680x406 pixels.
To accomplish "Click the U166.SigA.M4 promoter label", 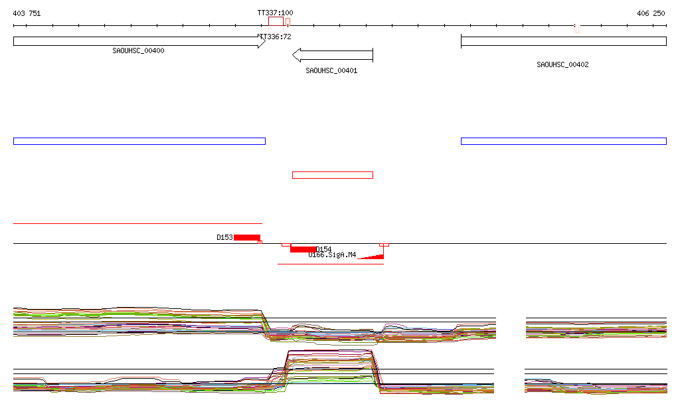I will (x=332, y=254).
